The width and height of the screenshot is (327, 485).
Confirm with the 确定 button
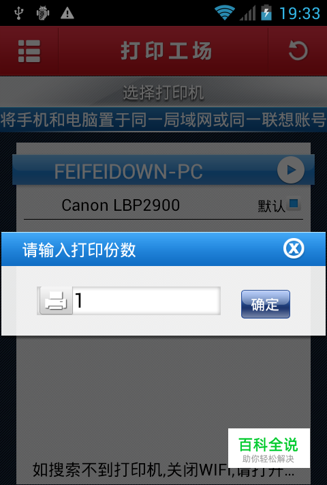pos(266,304)
